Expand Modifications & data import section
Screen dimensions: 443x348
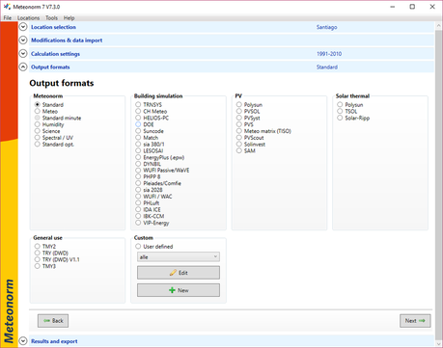point(23,40)
